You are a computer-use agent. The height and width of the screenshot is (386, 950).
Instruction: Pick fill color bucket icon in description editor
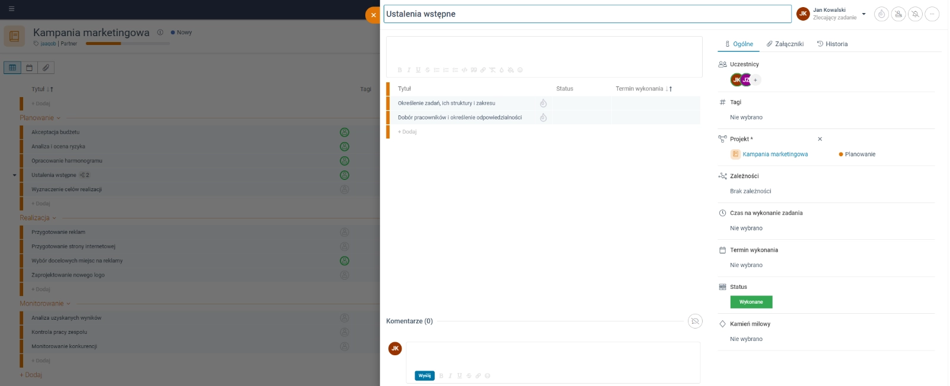point(511,70)
